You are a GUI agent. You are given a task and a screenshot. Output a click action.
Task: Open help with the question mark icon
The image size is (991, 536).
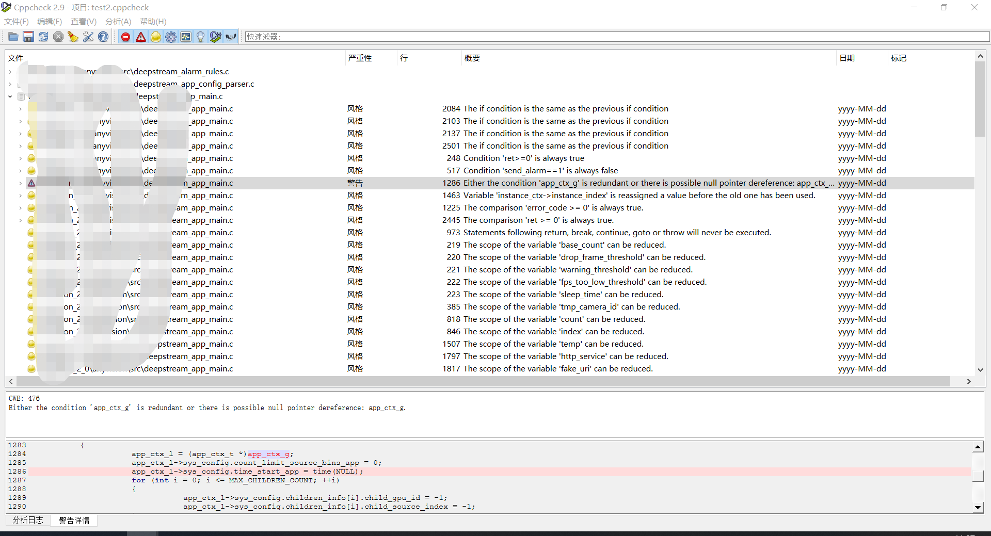[x=103, y=37]
